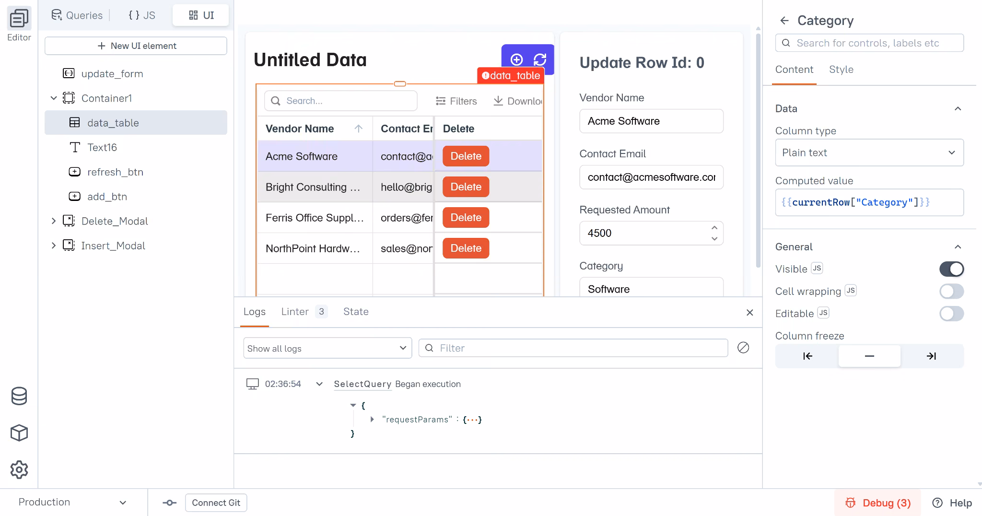Click the Debug (3) button
The height and width of the screenshot is (516, 982).
[877, 503]
